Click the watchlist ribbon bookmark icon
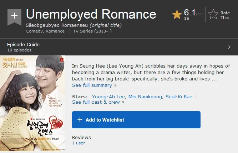The height and width of the screenshot is (153, 238). click(x=14, y=17)
